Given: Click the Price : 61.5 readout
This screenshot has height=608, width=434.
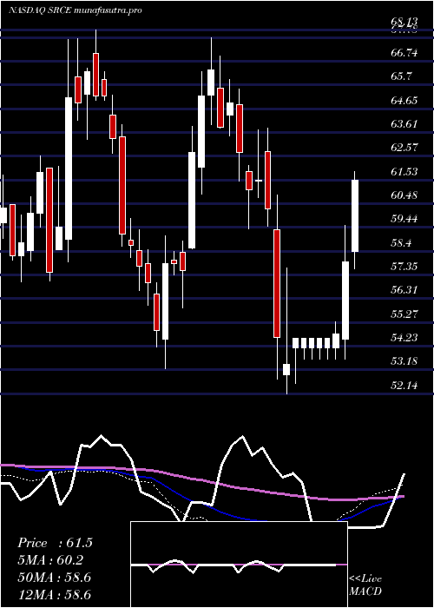Looking at the screenshot, I should coord(55,543).
